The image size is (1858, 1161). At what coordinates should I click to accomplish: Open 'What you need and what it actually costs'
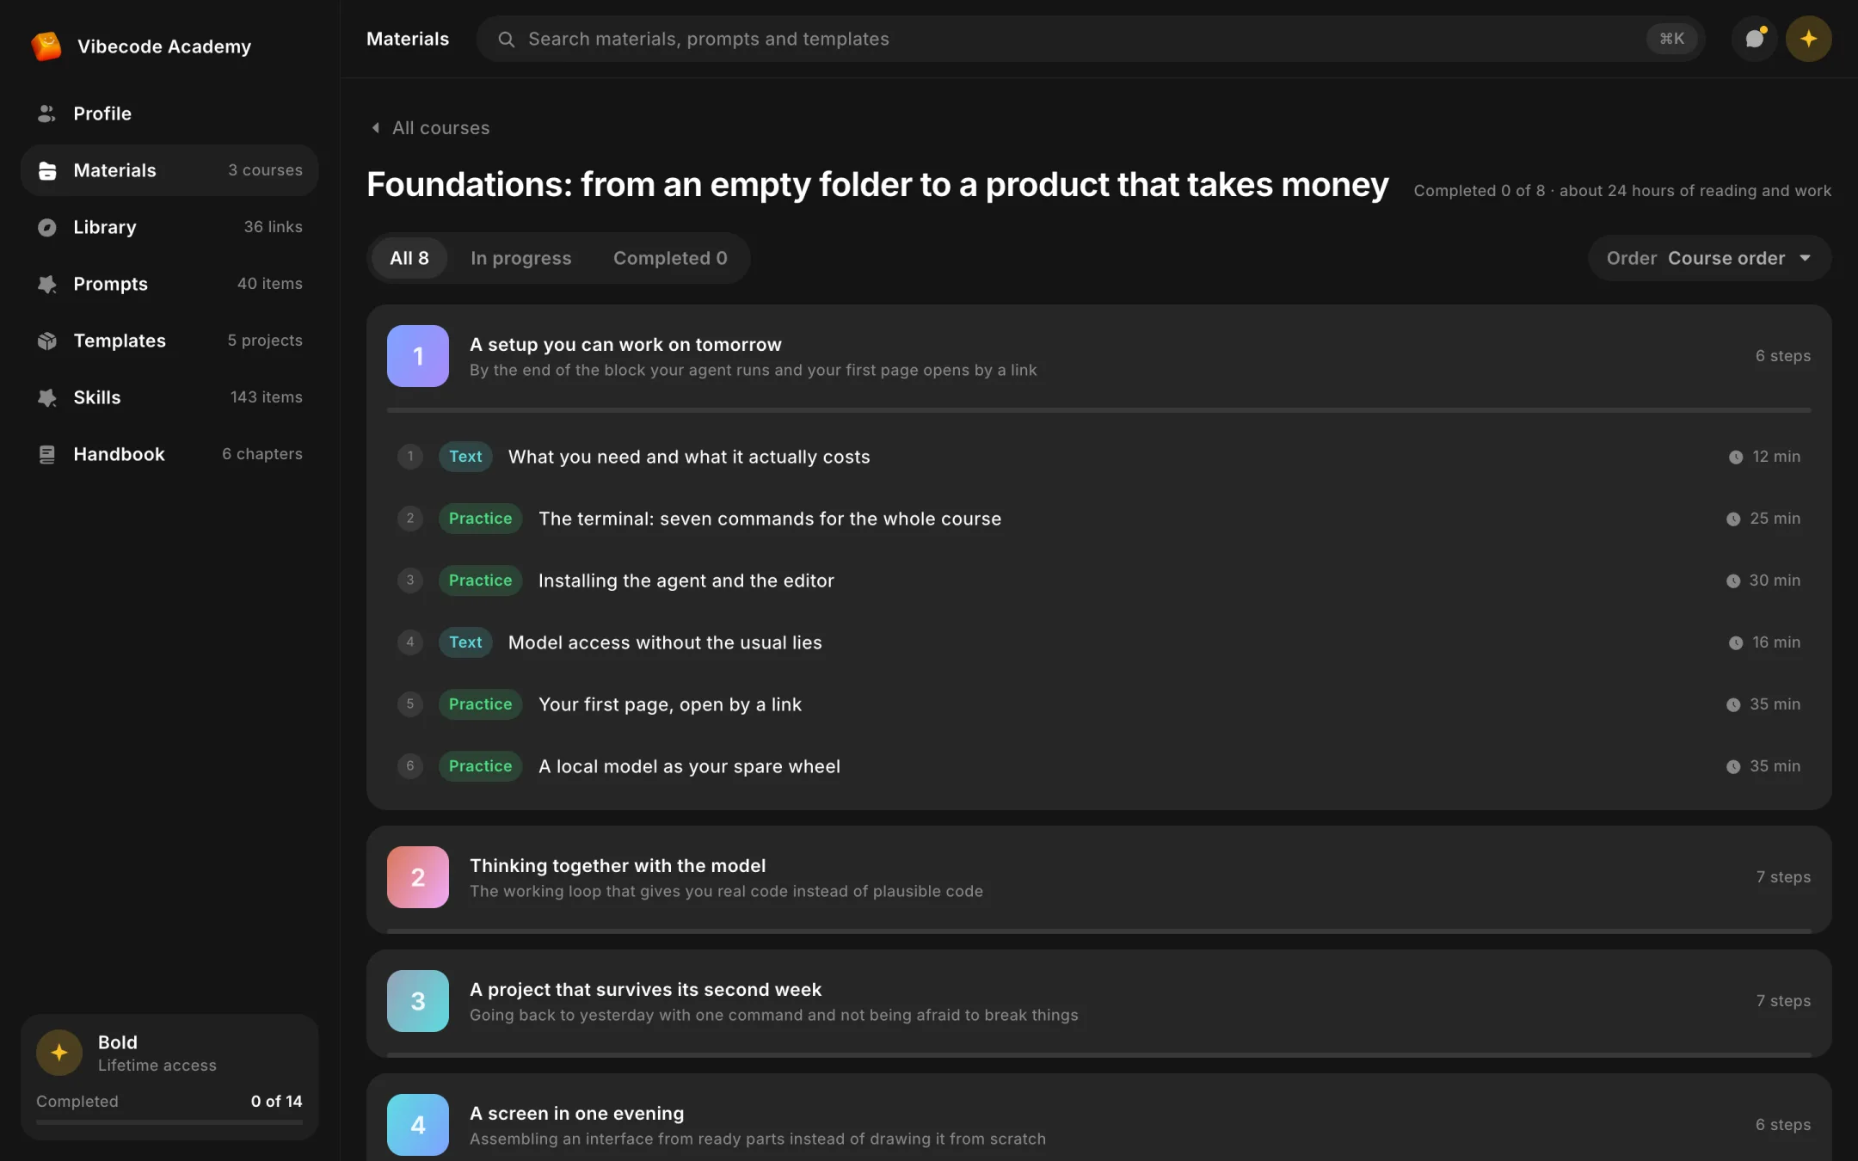1099,457
